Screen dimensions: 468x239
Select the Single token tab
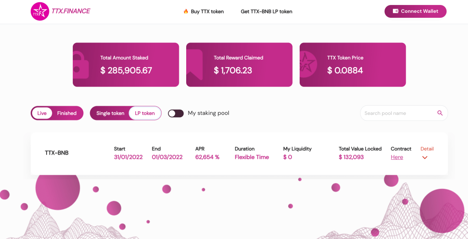coord(110,113)
